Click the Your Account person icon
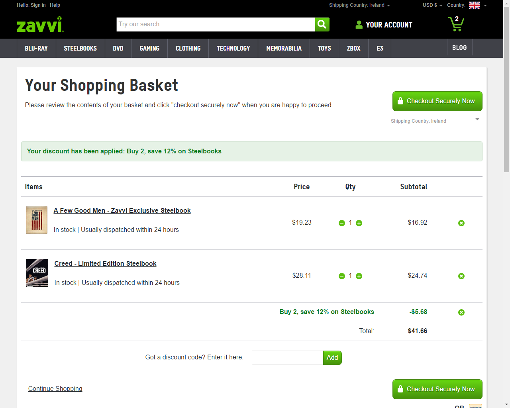The image size is (510, 408). (x=359, y=25)
